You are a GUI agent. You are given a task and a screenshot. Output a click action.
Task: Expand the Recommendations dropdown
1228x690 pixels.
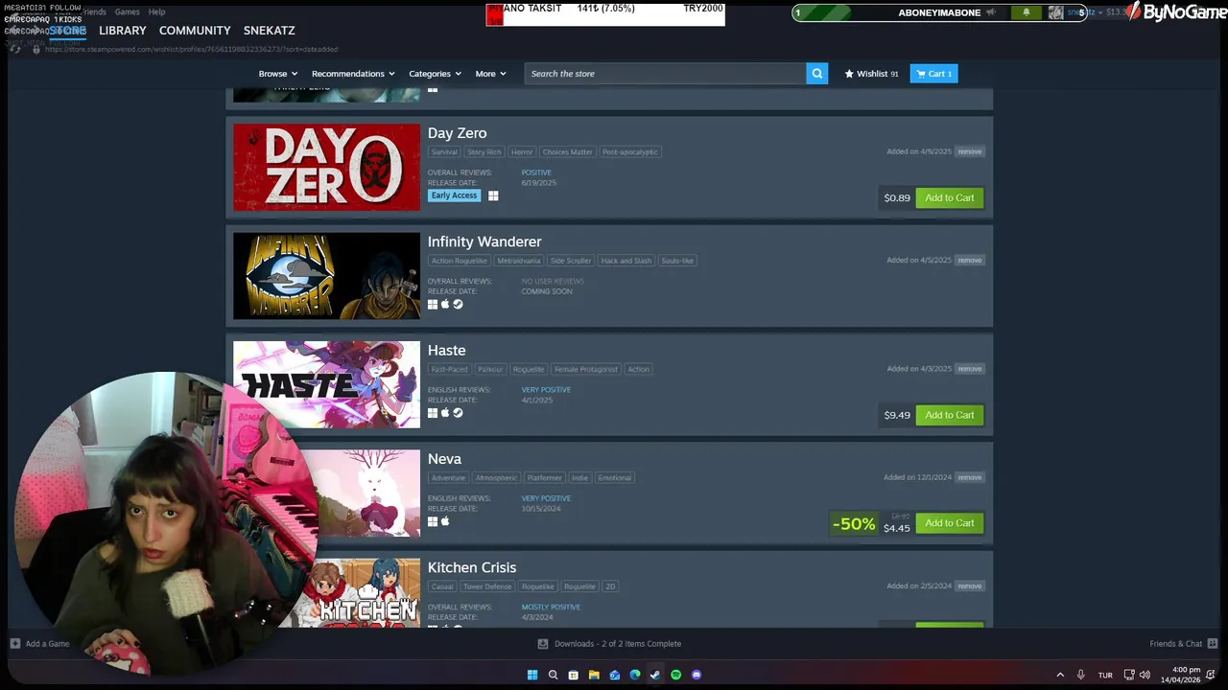click(353, 74)
